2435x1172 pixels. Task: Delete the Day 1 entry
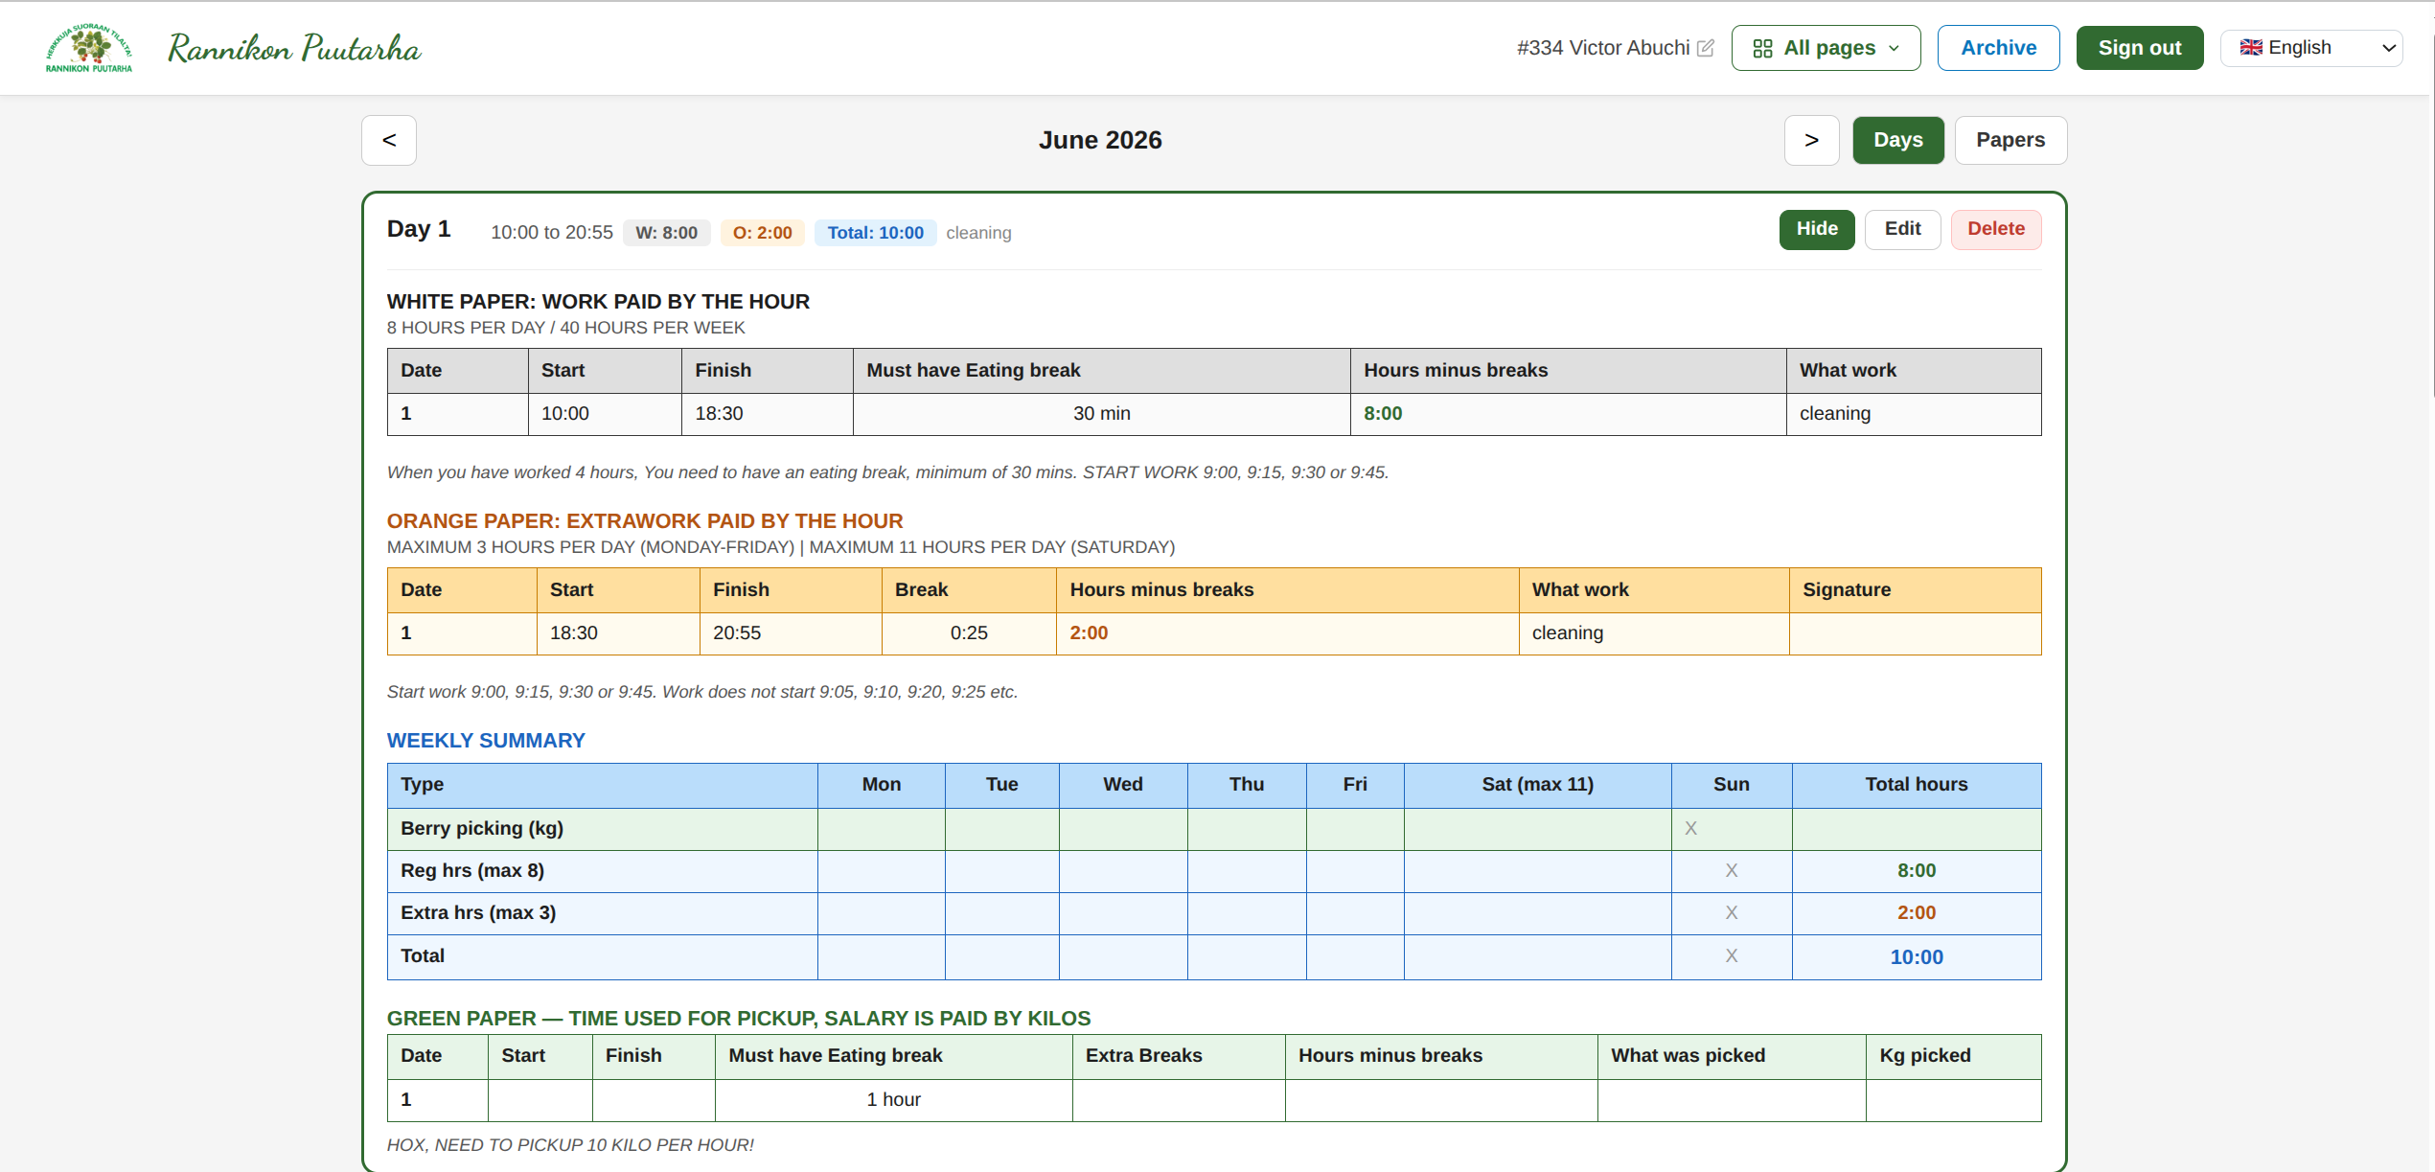point(1995,229)
